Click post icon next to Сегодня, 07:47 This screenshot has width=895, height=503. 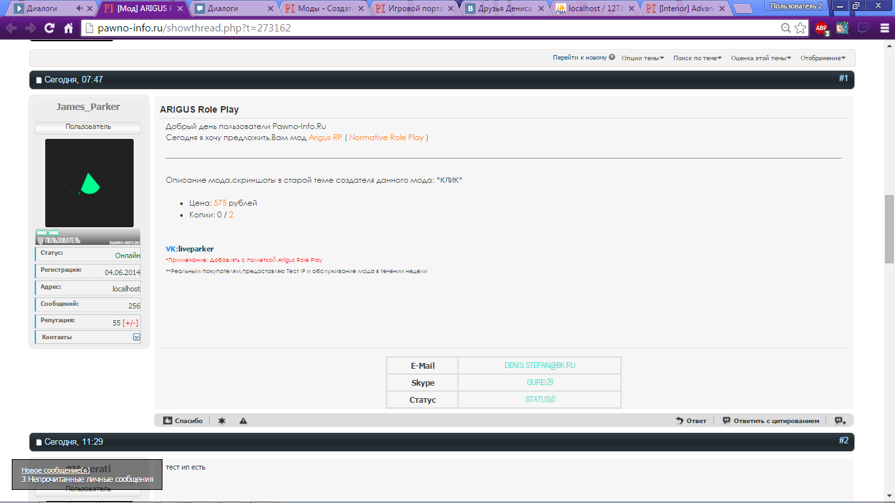(x=39, y=80)
